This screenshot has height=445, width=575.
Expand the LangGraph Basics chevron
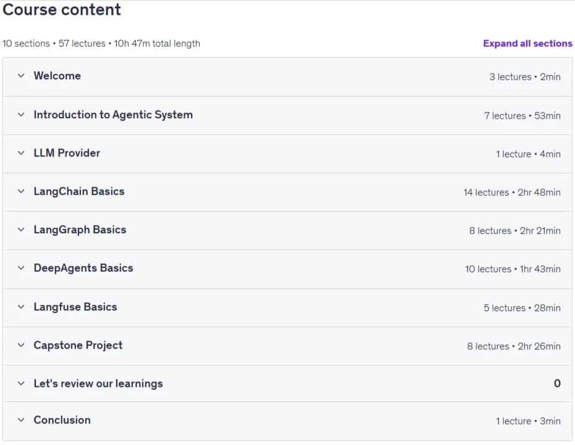pos(21,230)
